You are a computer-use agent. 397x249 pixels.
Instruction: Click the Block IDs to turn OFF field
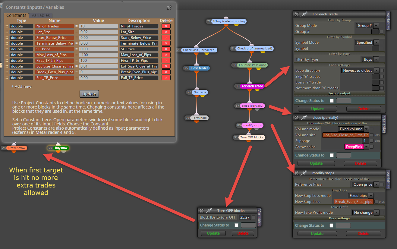[245, 217]
